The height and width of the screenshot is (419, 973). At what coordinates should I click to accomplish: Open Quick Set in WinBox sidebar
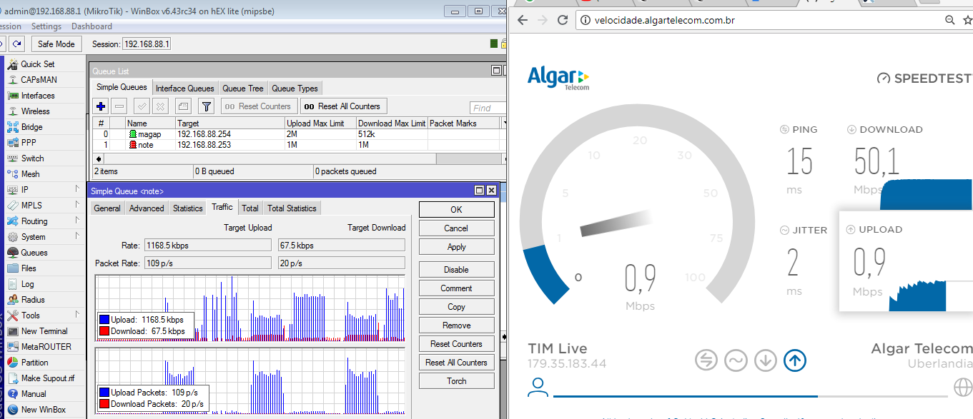(37, 64)
